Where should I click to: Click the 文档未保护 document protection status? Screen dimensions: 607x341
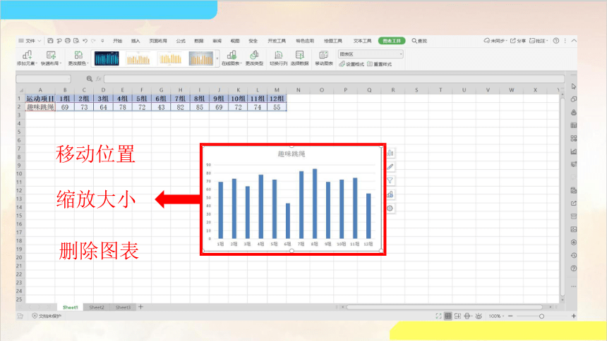[x=47, y=316]
